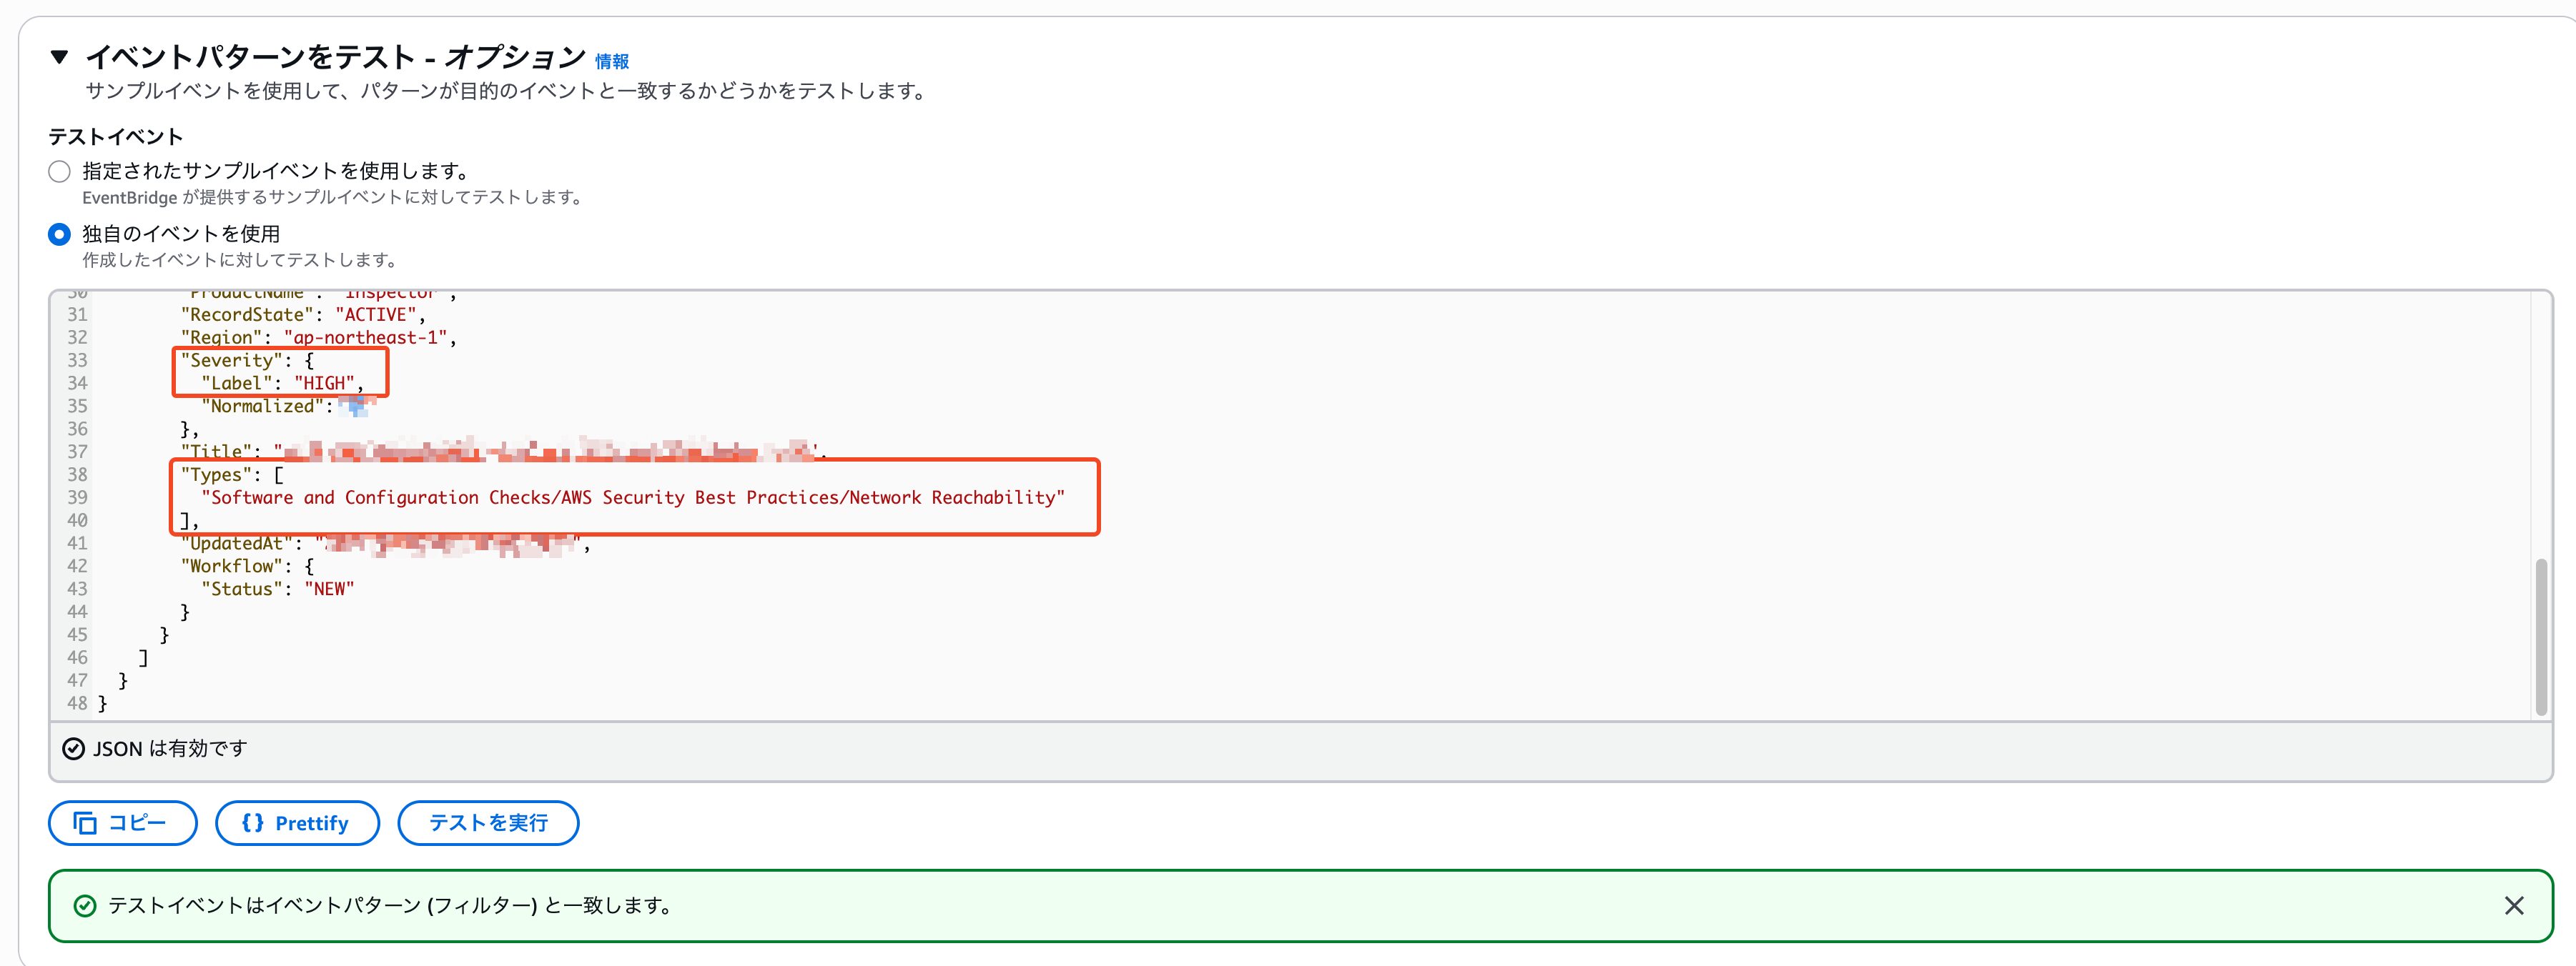Click the "Status": "NEW" line
Viewport: 2576px width, 966px height.
click(277, 589)
